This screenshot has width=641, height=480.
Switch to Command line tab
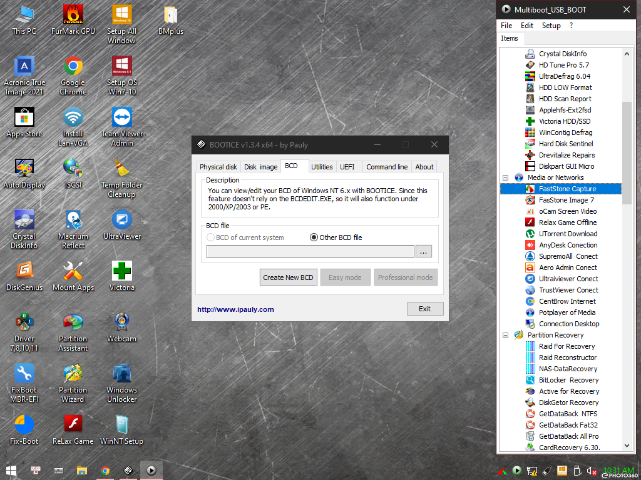tap(387, 166)
